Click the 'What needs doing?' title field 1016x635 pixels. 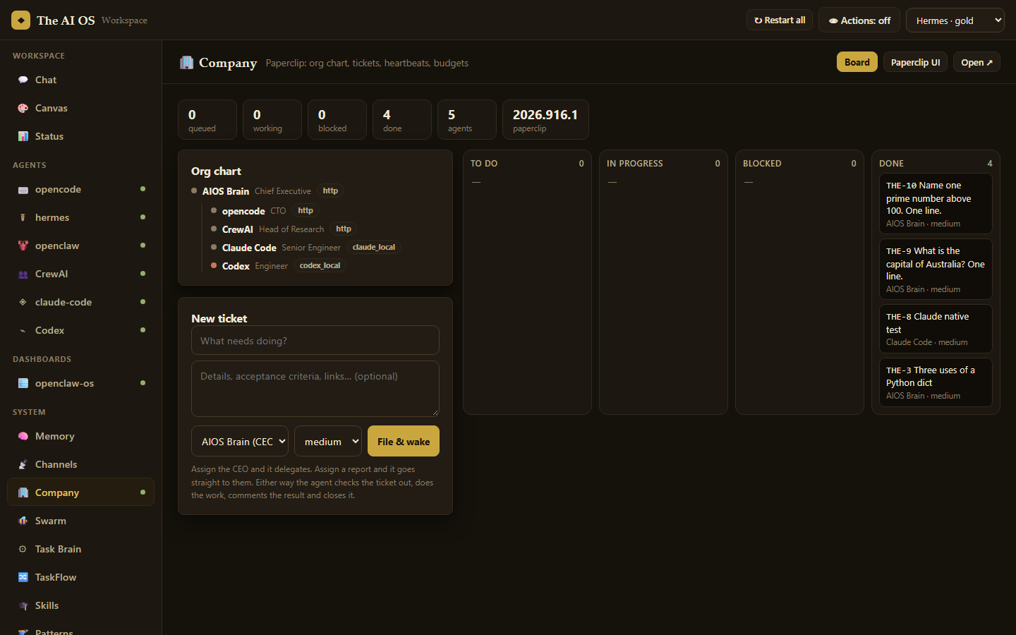tap(315, 340)
